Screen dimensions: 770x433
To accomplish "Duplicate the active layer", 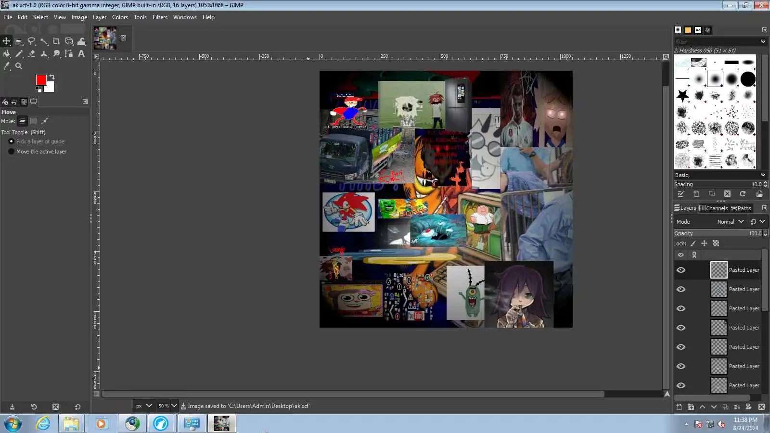I will click(725, 407).
